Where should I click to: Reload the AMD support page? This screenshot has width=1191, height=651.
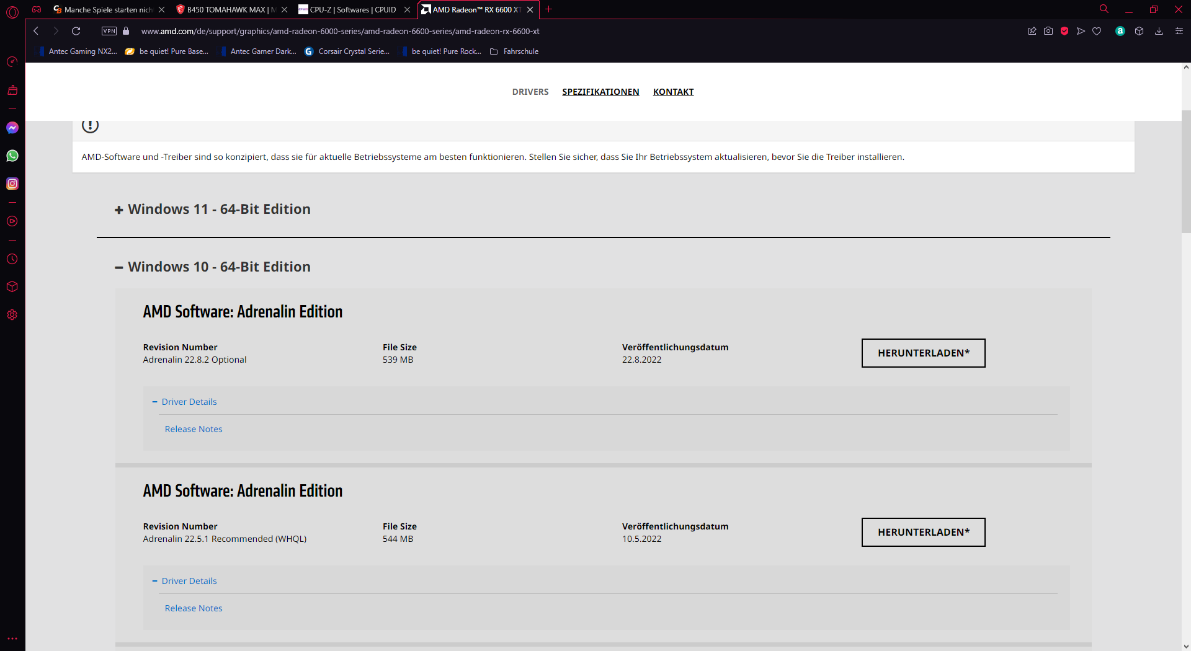[x=76, y=31]
